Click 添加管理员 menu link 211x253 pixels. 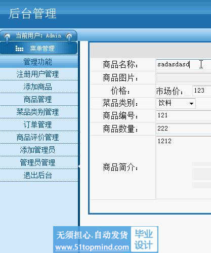tap(37, 150)
